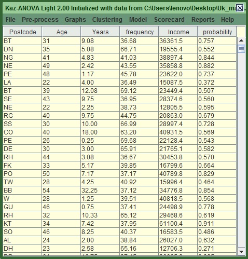The height and width of the screenshot is (259, 248).
Task: Select the FK postcode cell
Action: [22, 166]
